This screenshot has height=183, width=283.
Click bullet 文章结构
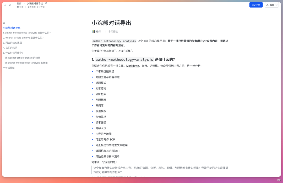click(x=101, y=89)
